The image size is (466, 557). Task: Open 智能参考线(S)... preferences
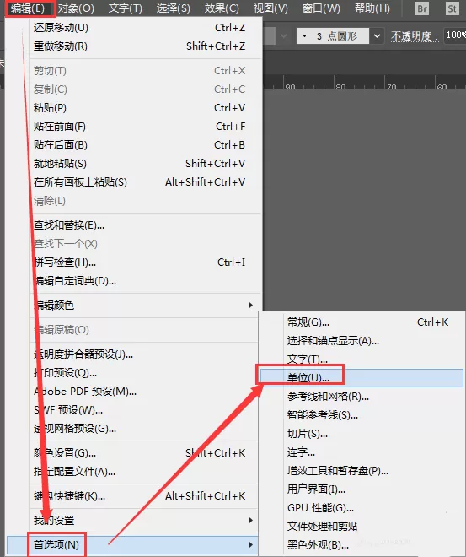(362, 415)
